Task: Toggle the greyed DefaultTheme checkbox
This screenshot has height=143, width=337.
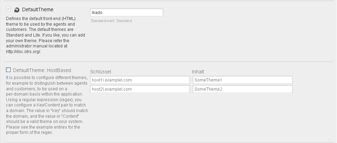Action: 8,9
